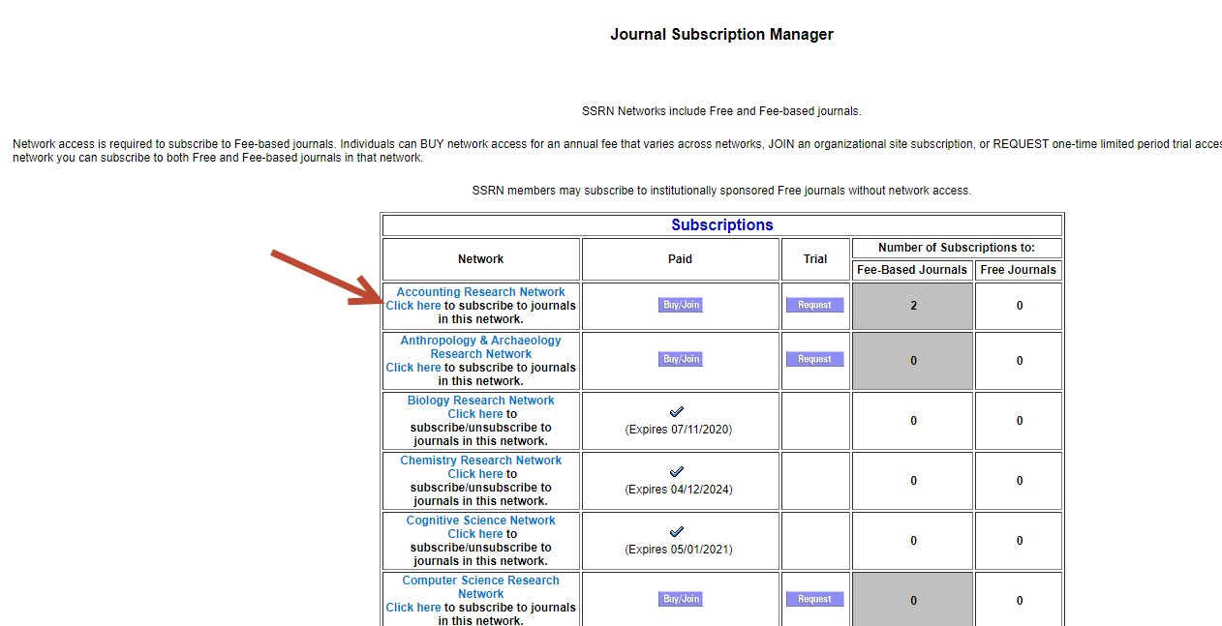Open the Accounting Research Network link
This screenshot has width=1222, height=626.
480,292
